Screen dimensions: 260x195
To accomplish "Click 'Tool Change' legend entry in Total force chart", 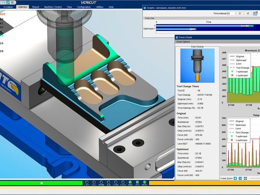I will click(242, 132).
